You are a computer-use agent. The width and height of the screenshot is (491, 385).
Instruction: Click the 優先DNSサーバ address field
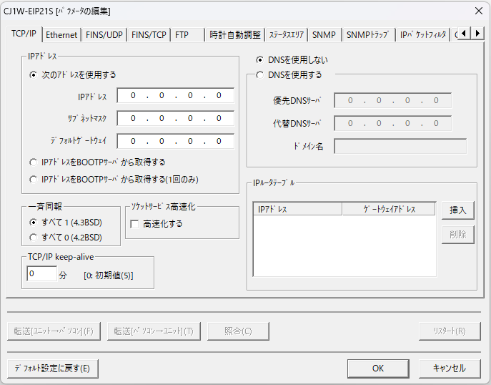pos(393,100)
